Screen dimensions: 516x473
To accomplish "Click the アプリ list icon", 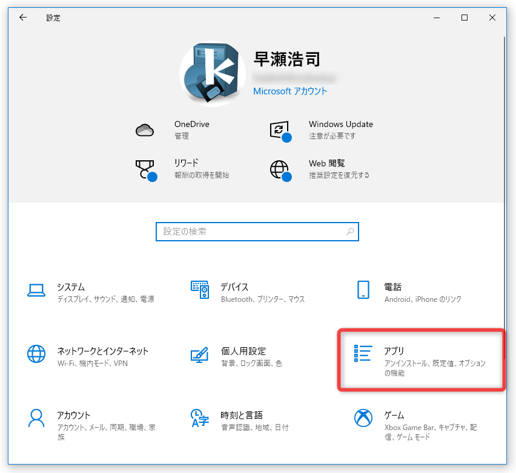I will click(x=363, y=353).
